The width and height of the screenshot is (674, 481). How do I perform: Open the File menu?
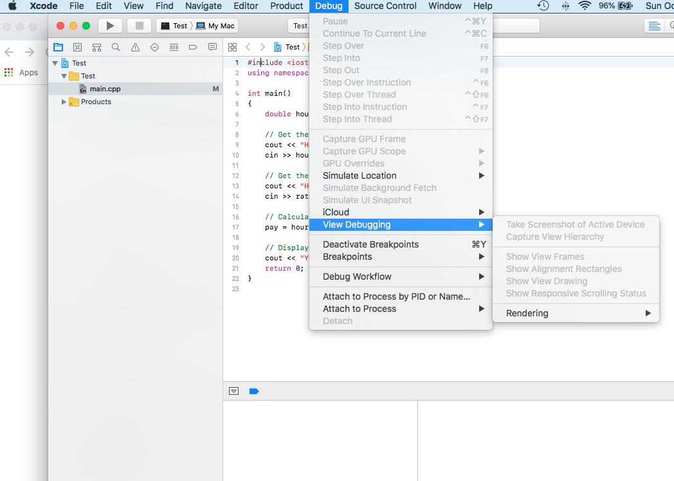[77, 6]
